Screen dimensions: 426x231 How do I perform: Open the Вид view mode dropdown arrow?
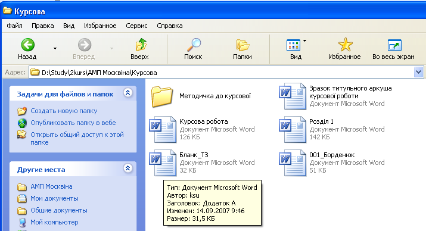click(304, 41)
